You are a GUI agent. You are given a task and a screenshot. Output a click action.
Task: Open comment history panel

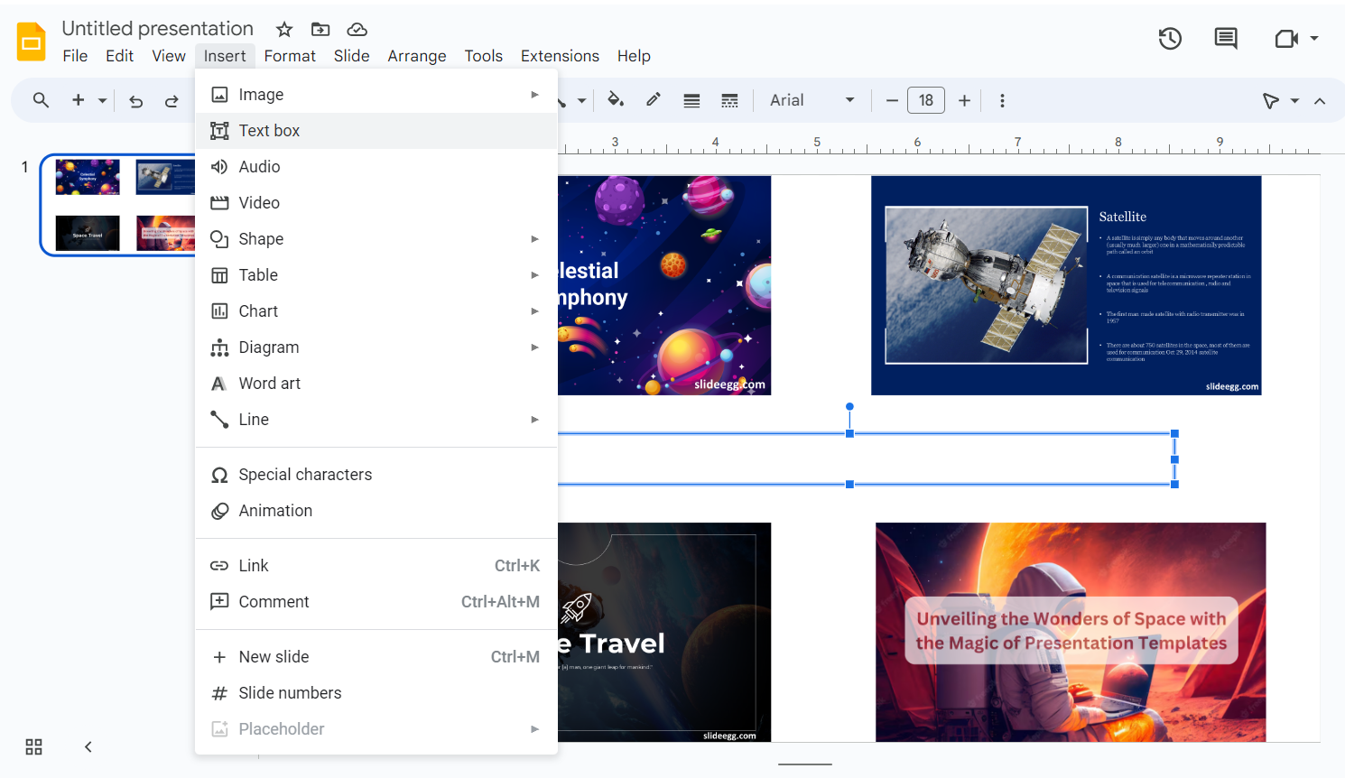[1225, 38]
